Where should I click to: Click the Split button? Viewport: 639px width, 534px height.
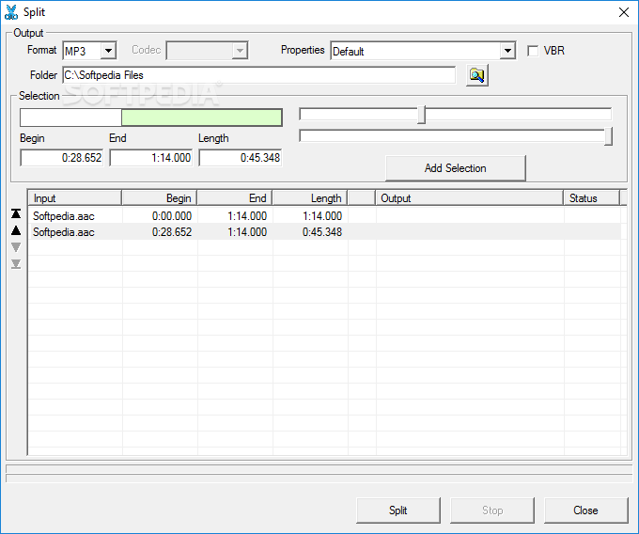coord(398,510)
